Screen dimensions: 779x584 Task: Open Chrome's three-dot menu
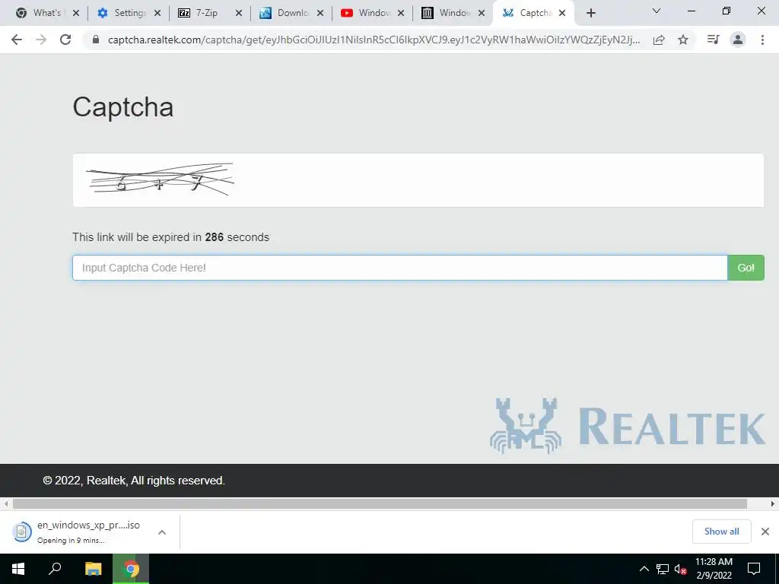762,40
